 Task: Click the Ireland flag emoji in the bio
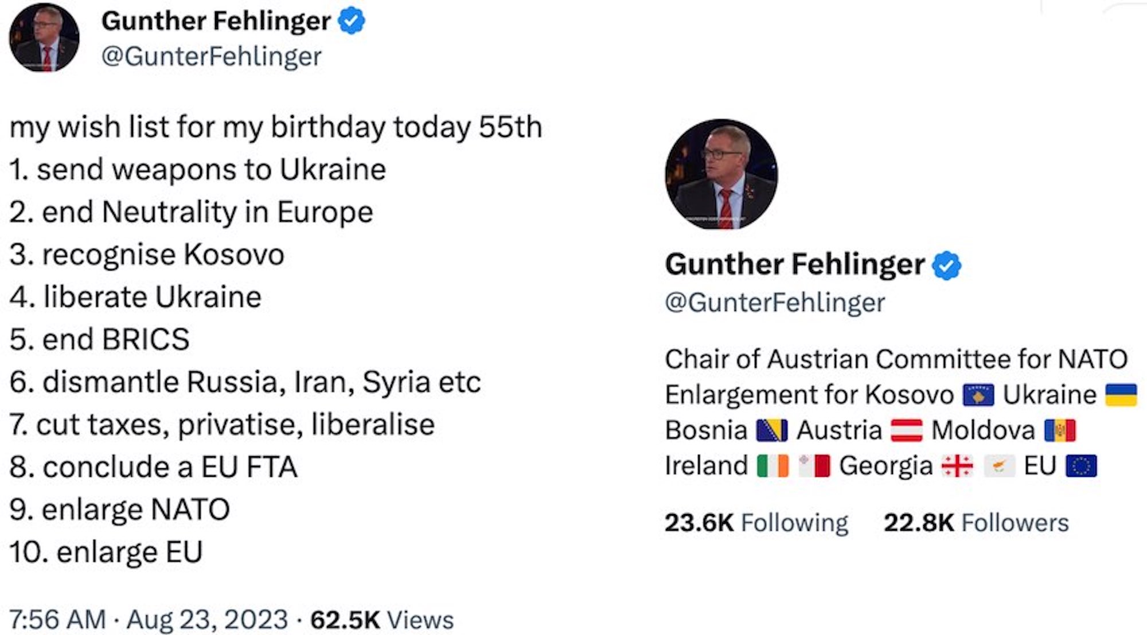(773, 466)
